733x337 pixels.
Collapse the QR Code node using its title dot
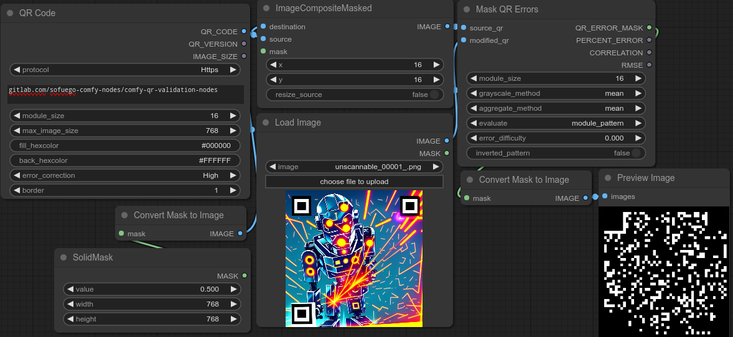point(10,13)
